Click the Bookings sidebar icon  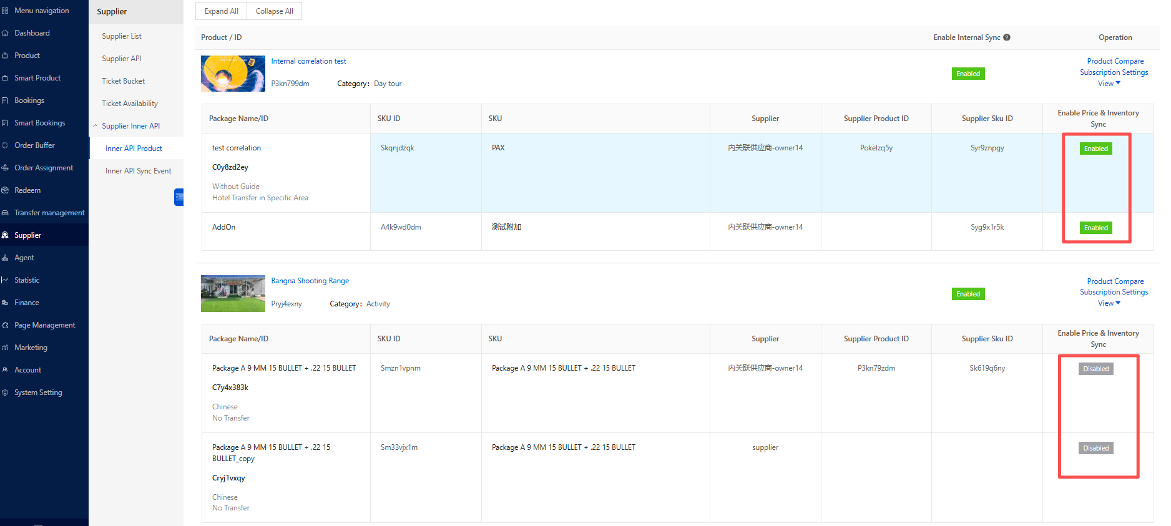(5, 100)
